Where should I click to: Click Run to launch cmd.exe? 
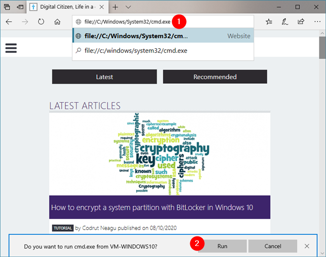222,246
